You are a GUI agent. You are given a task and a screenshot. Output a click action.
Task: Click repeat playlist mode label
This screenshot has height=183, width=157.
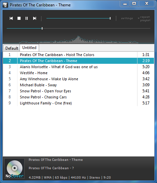tap(145, 19)
